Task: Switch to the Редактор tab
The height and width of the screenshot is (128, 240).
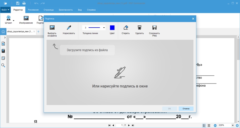Action: pos(18,10)
